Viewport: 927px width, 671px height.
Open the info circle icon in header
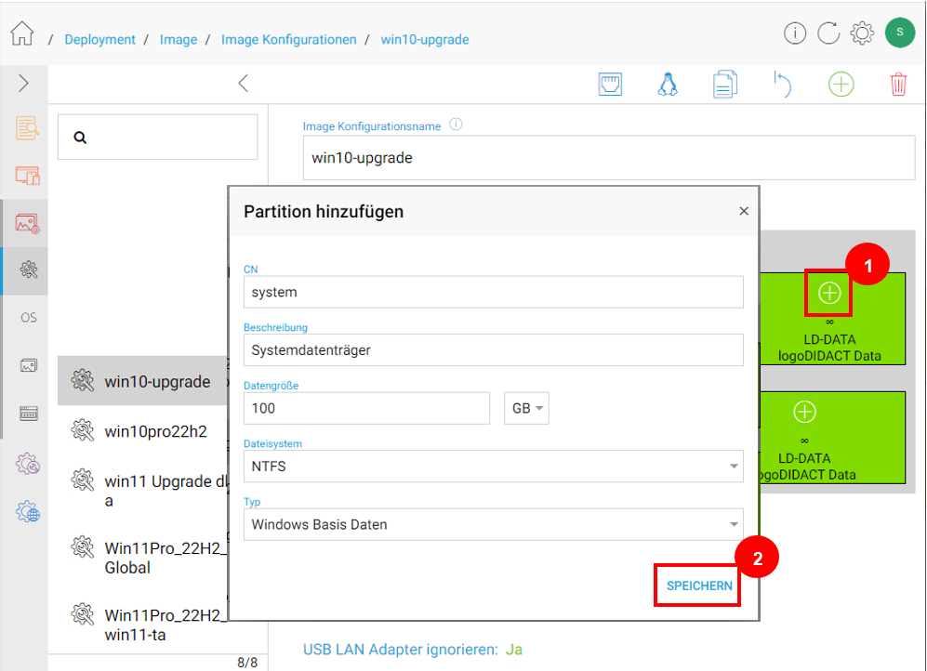795,33
